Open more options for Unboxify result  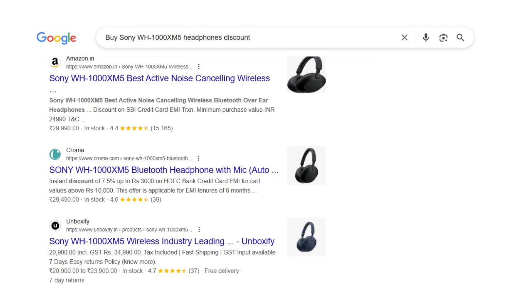point(199,230)
